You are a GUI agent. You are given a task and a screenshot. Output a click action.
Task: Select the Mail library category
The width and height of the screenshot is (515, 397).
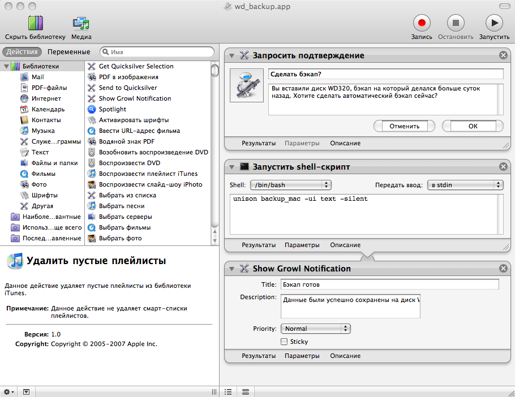pos(37,77)
